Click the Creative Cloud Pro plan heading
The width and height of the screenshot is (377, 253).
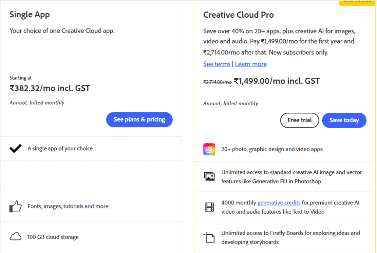coord(239,15)
